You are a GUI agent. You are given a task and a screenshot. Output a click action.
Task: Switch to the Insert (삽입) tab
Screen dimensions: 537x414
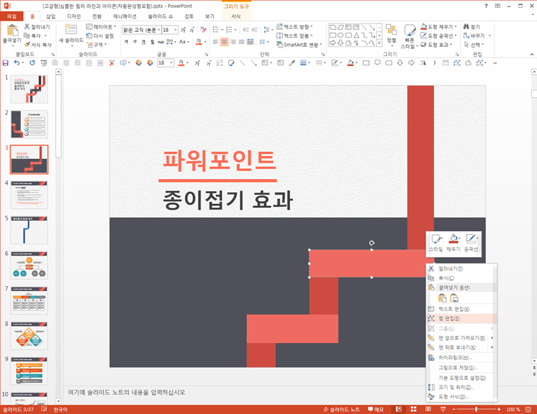pos(50,16)
